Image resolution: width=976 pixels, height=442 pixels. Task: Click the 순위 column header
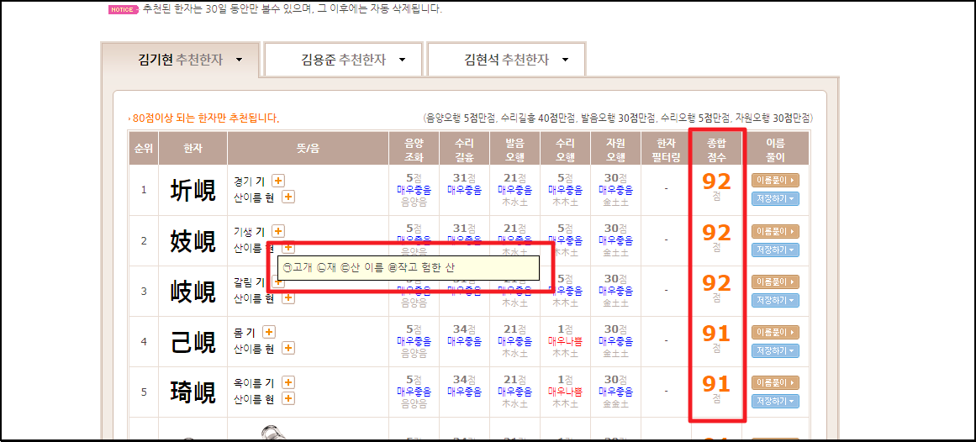(x=144, y=148)
